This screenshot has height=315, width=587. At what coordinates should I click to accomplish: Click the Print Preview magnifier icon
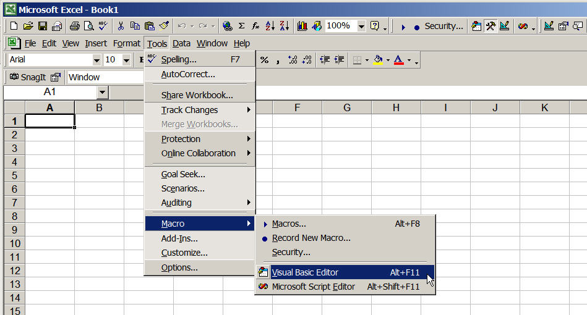88,26
